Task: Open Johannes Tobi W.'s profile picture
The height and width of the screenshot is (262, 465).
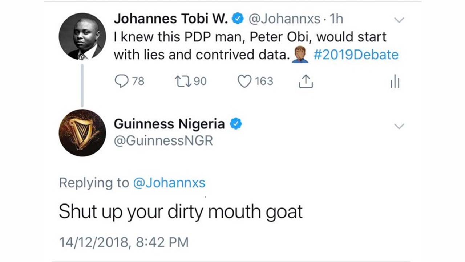Action: pyautogui.click(x=82, y=36)
